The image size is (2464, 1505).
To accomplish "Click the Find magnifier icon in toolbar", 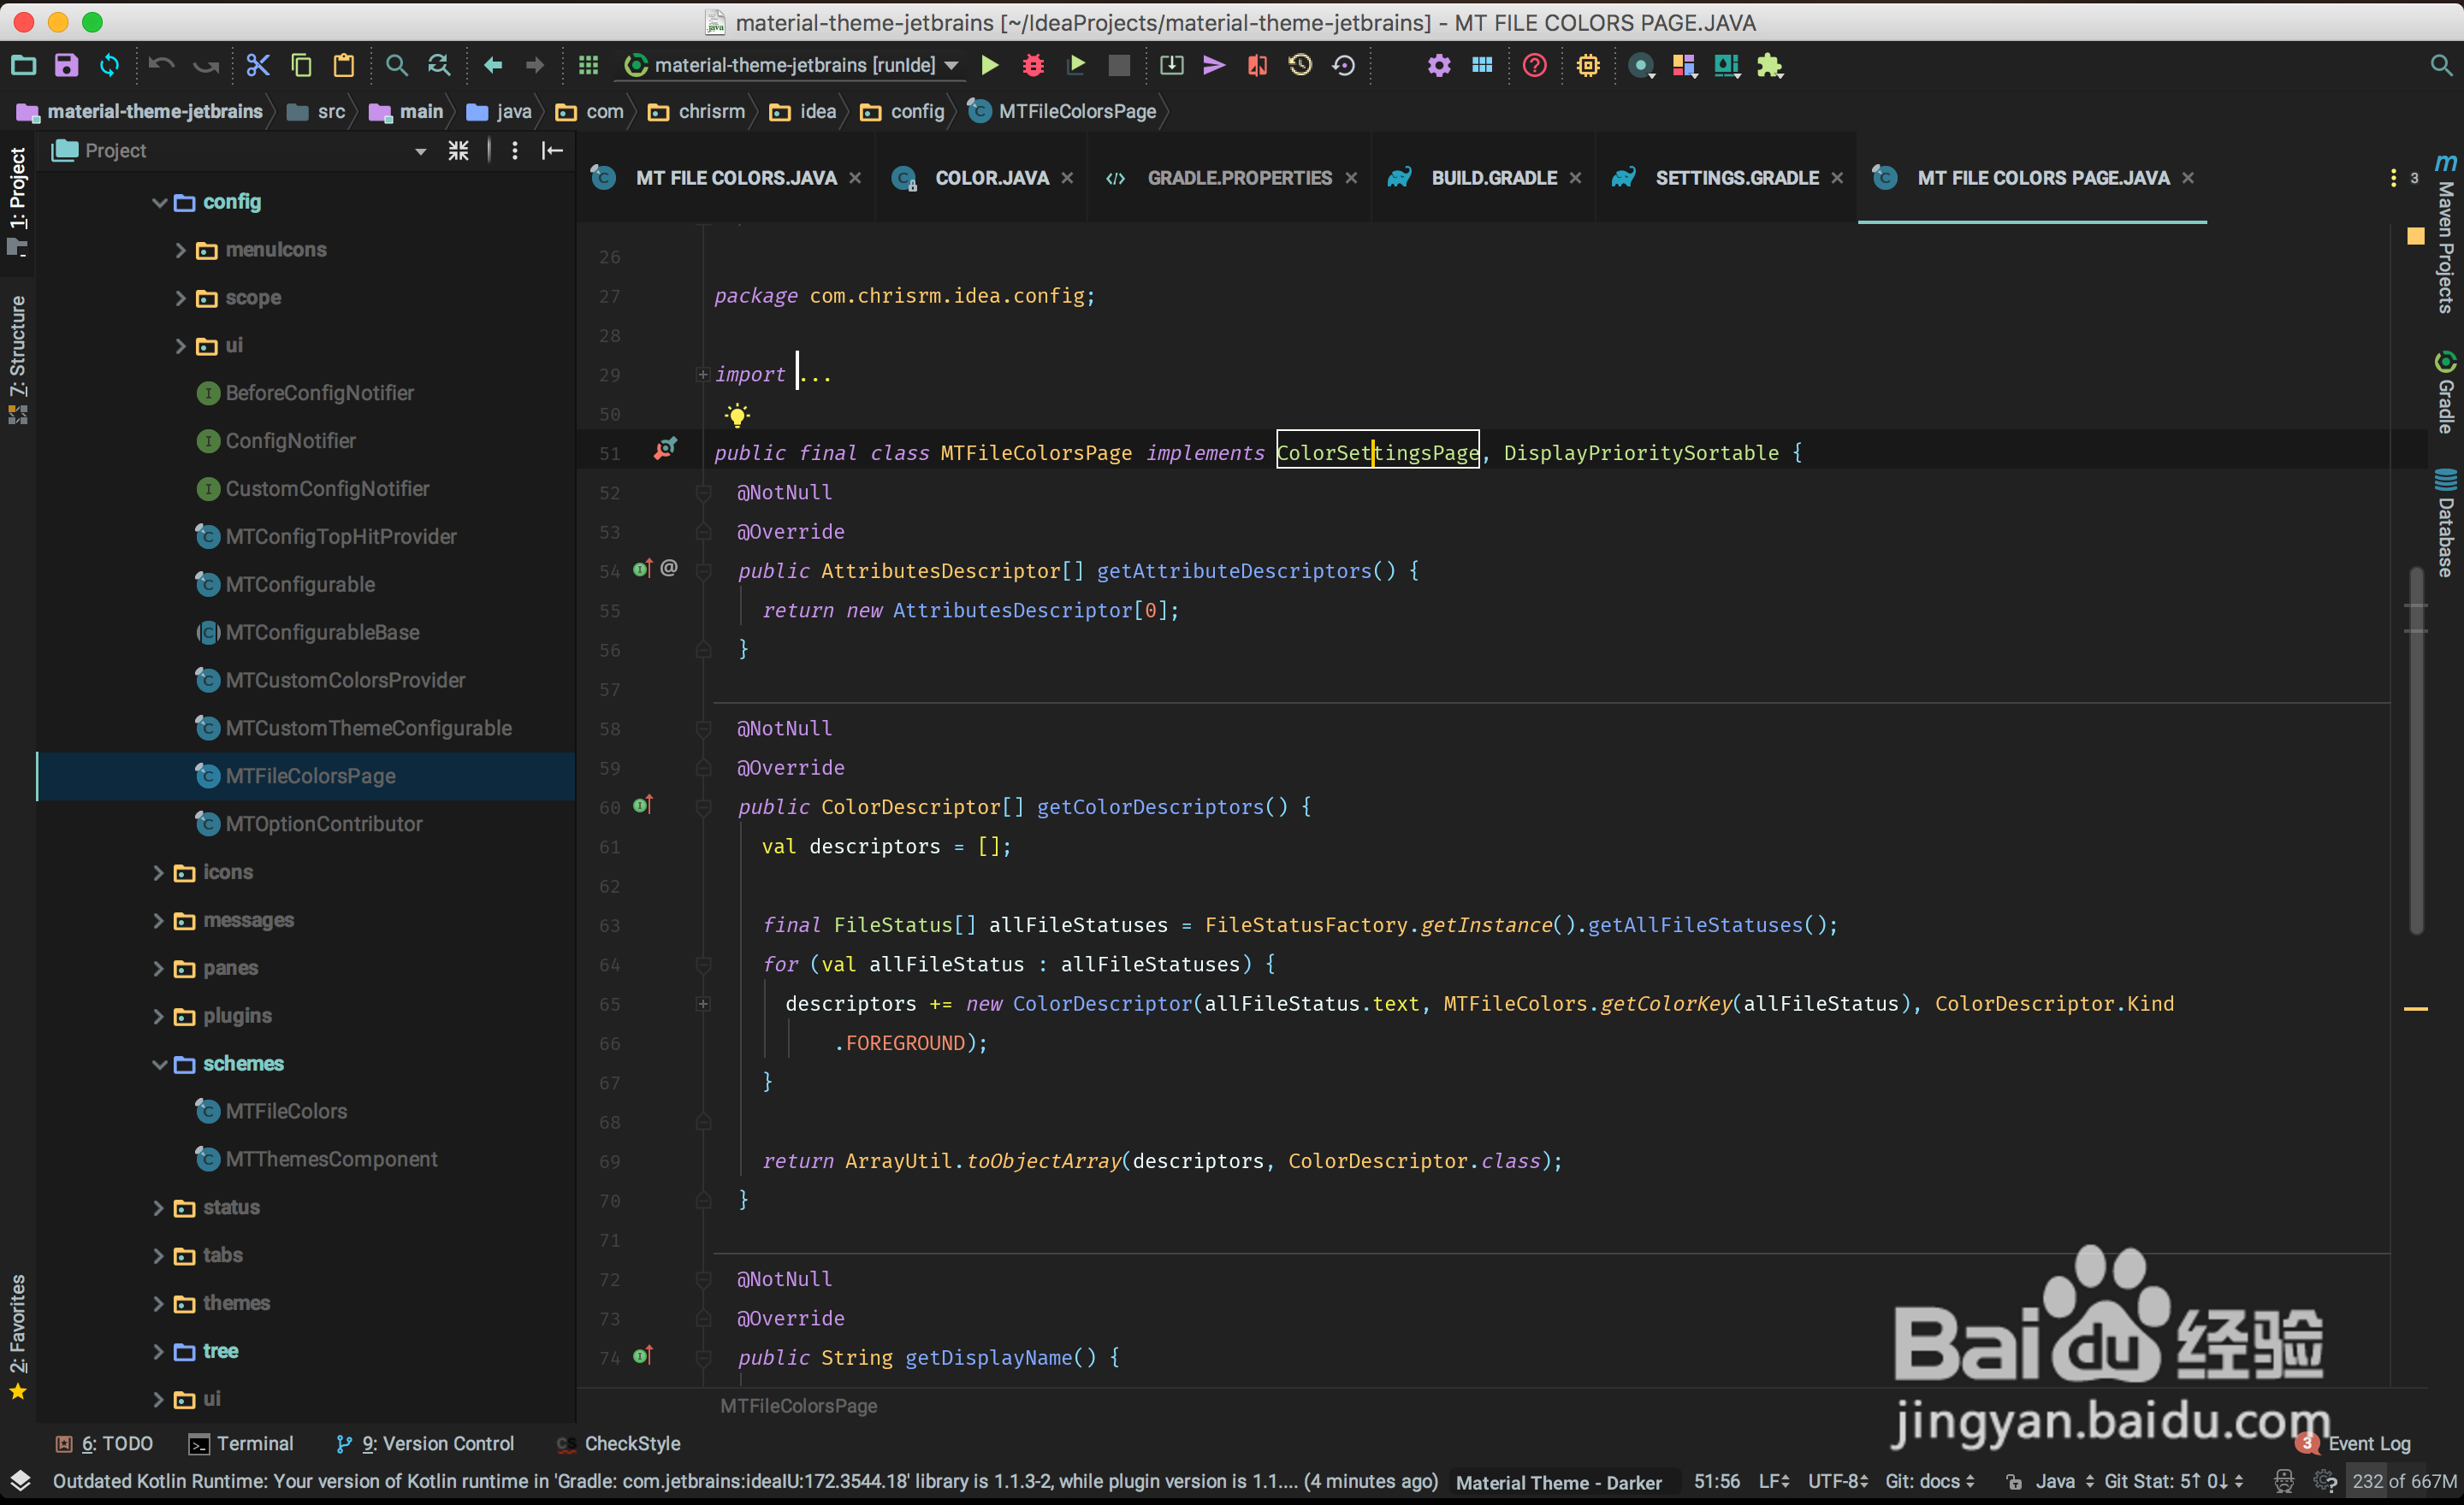I will 396,66.
